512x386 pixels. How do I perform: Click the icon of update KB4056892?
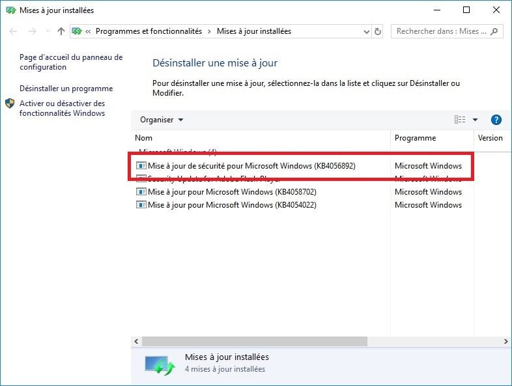(141, 166)
